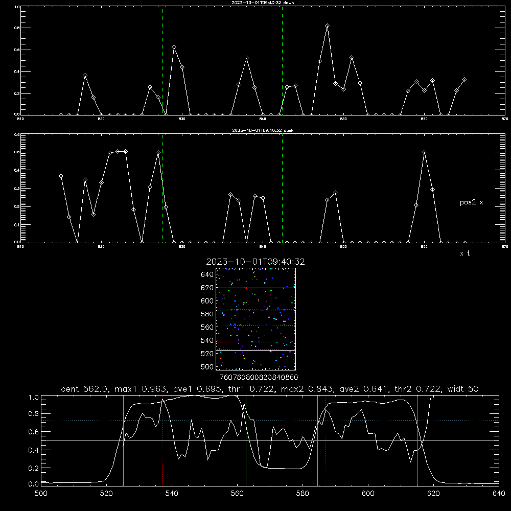Click the '520' y-axis label of scatter image
This screenshot has height=511, width=511.
click(207, 354)
